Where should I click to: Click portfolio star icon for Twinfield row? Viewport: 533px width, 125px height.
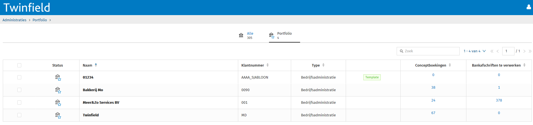pos(58,115)
